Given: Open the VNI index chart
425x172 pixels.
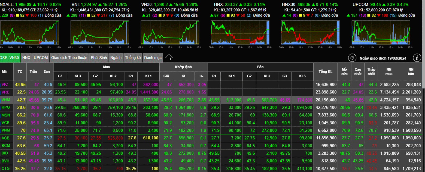Looking at the screenshot, I should click(x=100, y=33).
